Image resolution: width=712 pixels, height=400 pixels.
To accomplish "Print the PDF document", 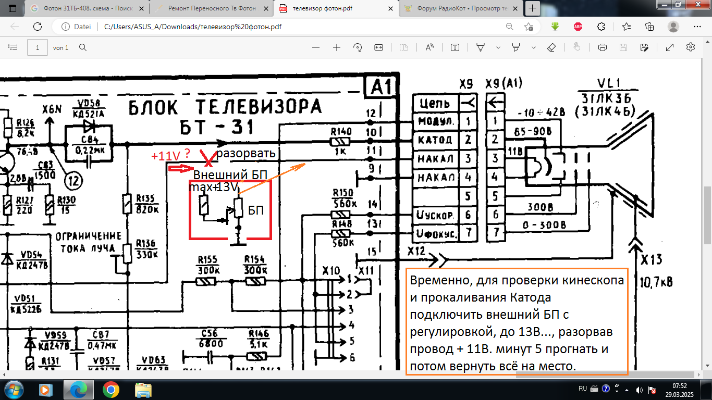I will click(603, 47).
